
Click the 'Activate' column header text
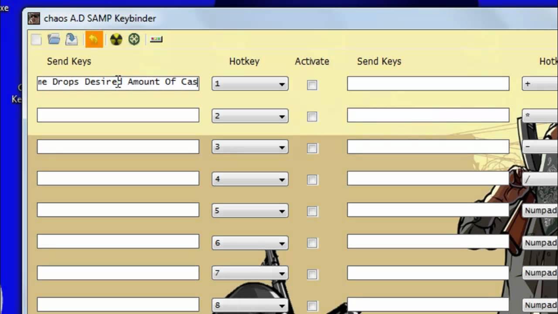pos(312,61)
